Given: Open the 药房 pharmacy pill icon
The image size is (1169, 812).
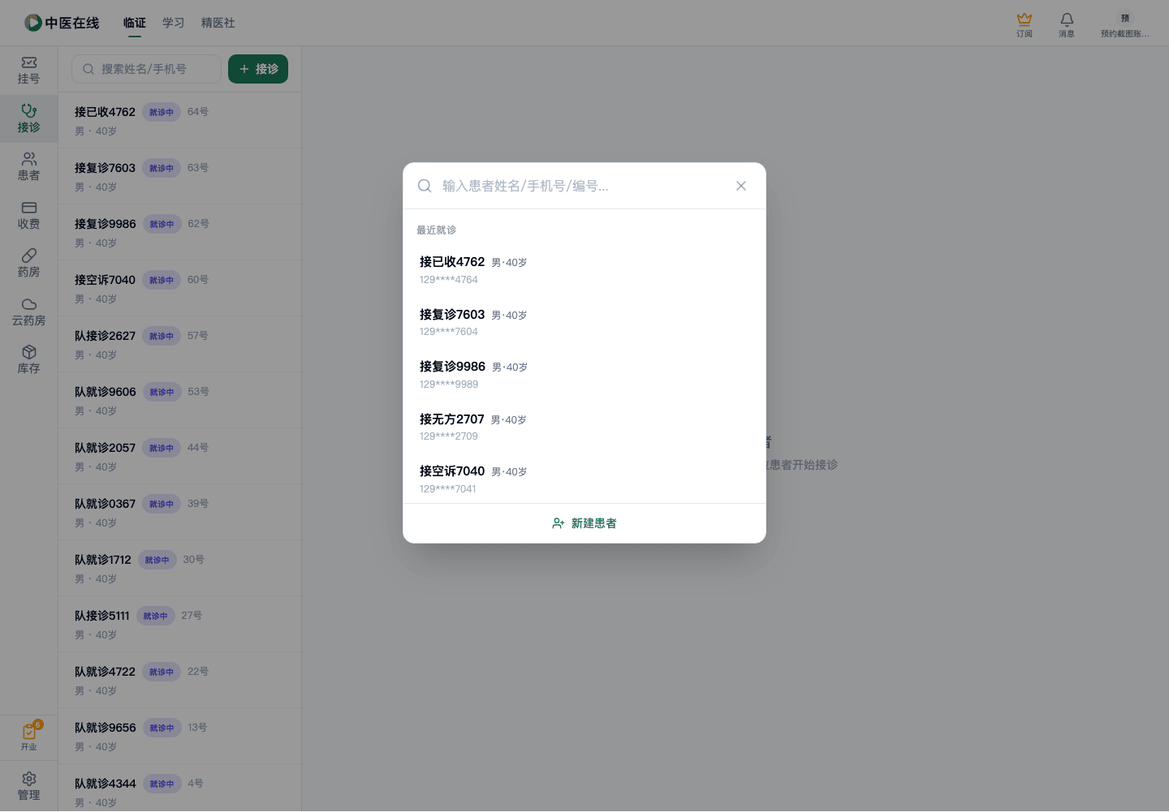Looking at the screenshot, I should (x=28, y=264).
